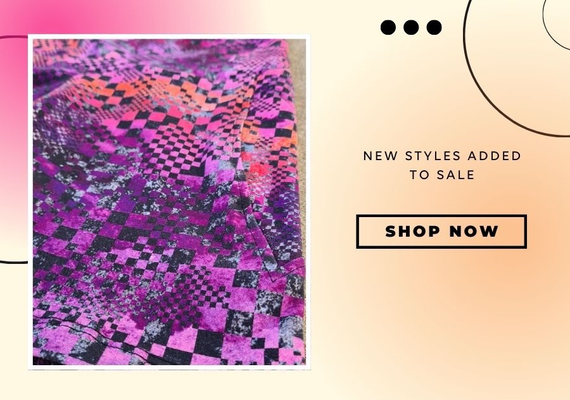Click the white border of the photo frame

tap(169, 36)
